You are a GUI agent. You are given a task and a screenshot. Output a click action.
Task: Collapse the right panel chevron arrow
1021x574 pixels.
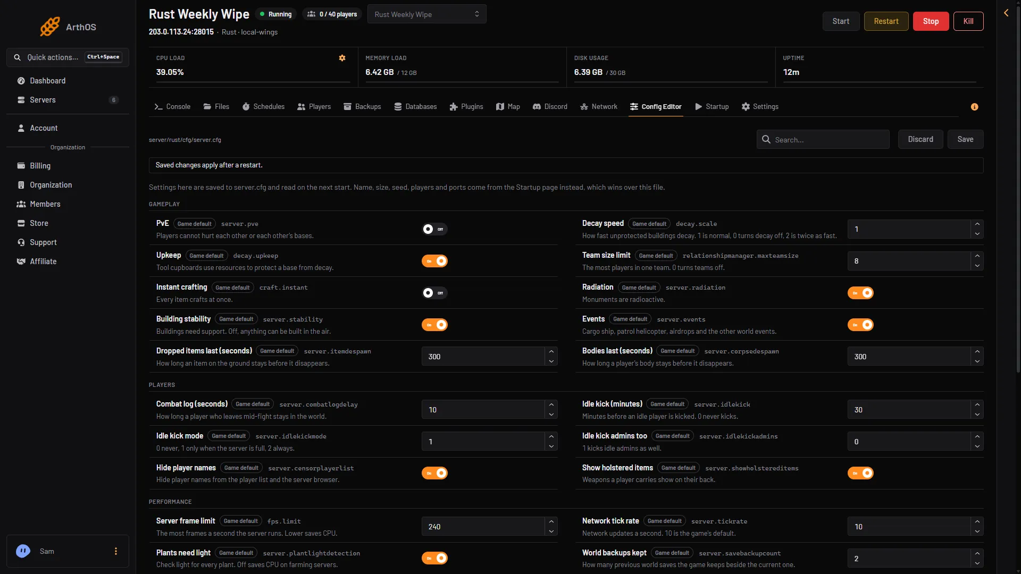[1006, 13]
